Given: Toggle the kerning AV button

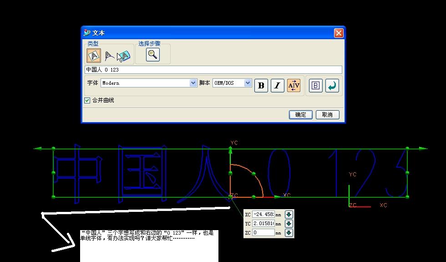Looking at the screenshot, I should (x=294, y=86).
